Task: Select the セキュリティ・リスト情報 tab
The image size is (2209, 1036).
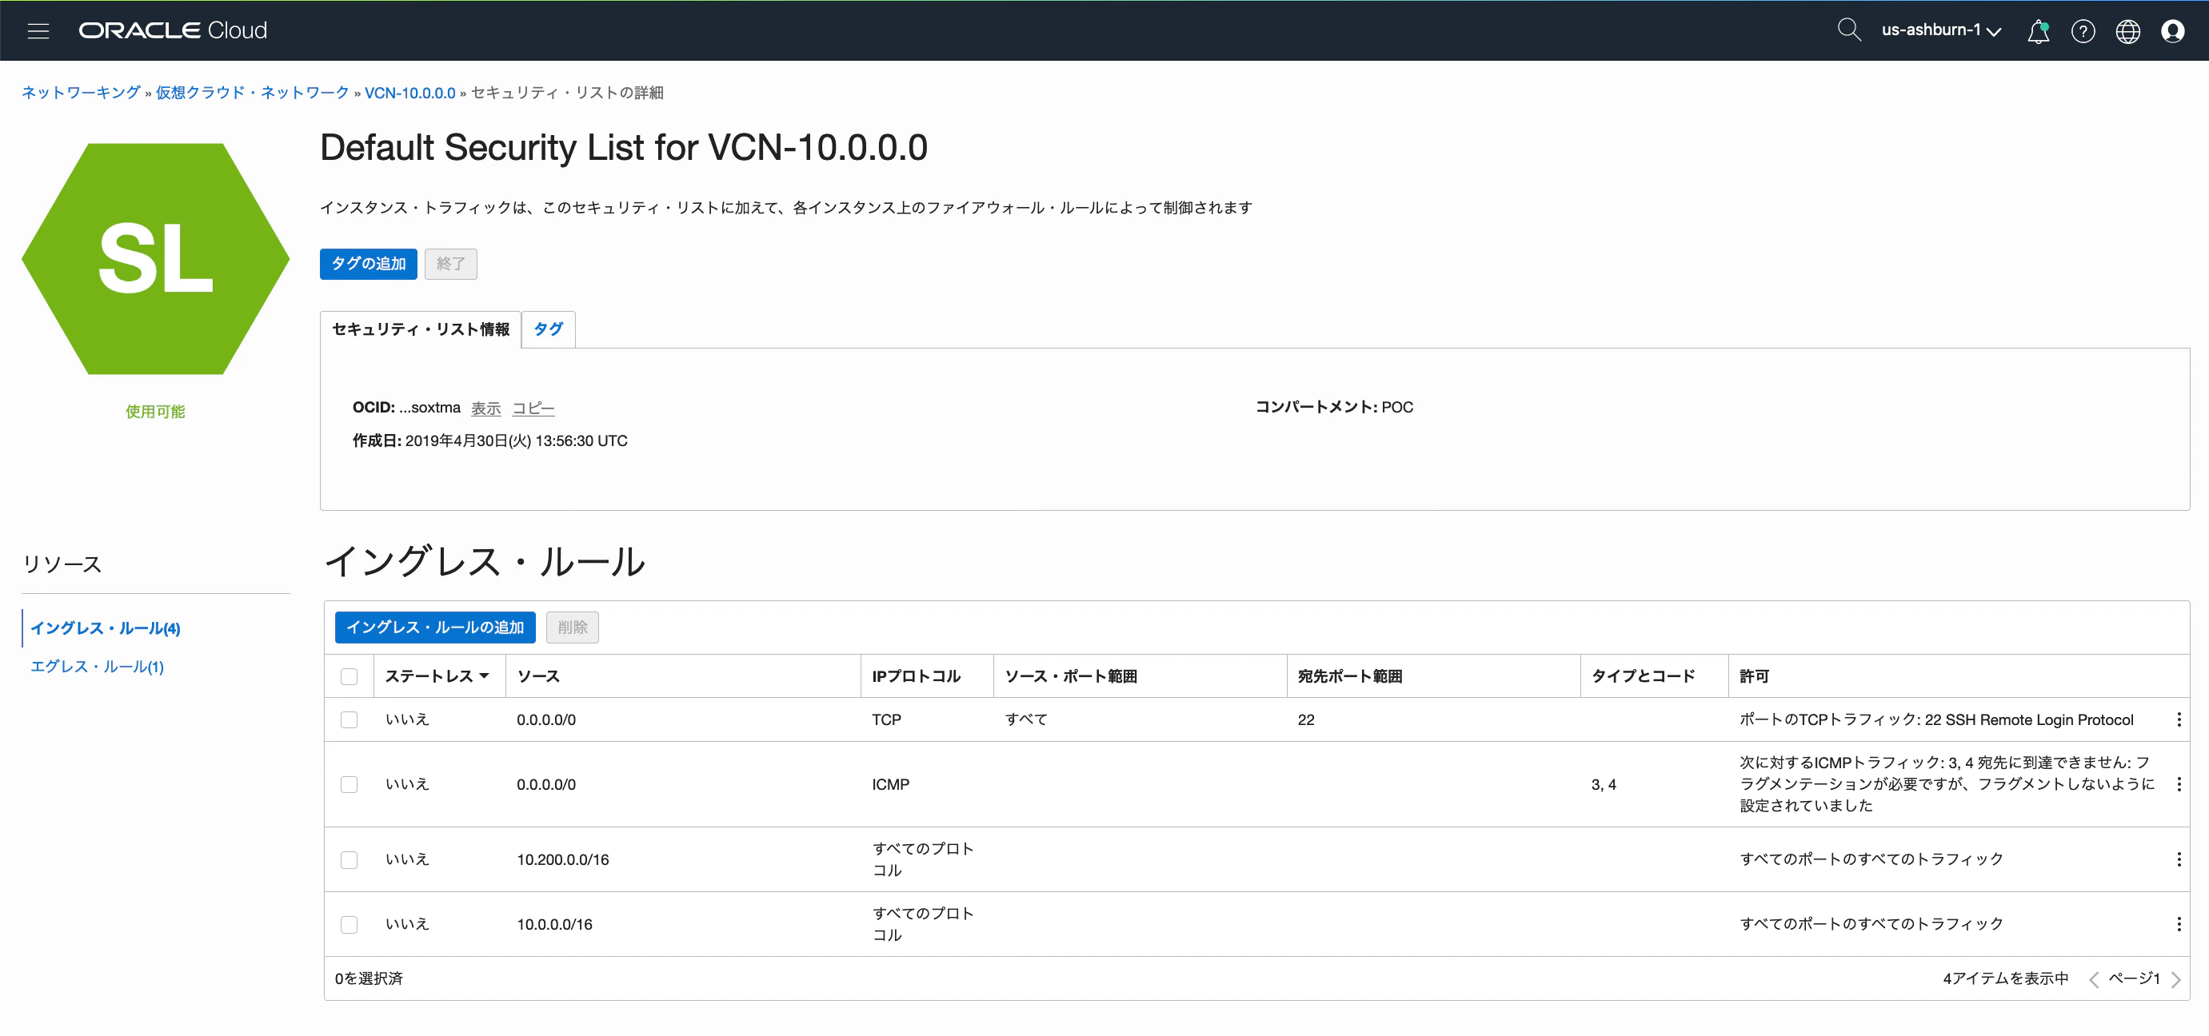Action: (420, 329)
